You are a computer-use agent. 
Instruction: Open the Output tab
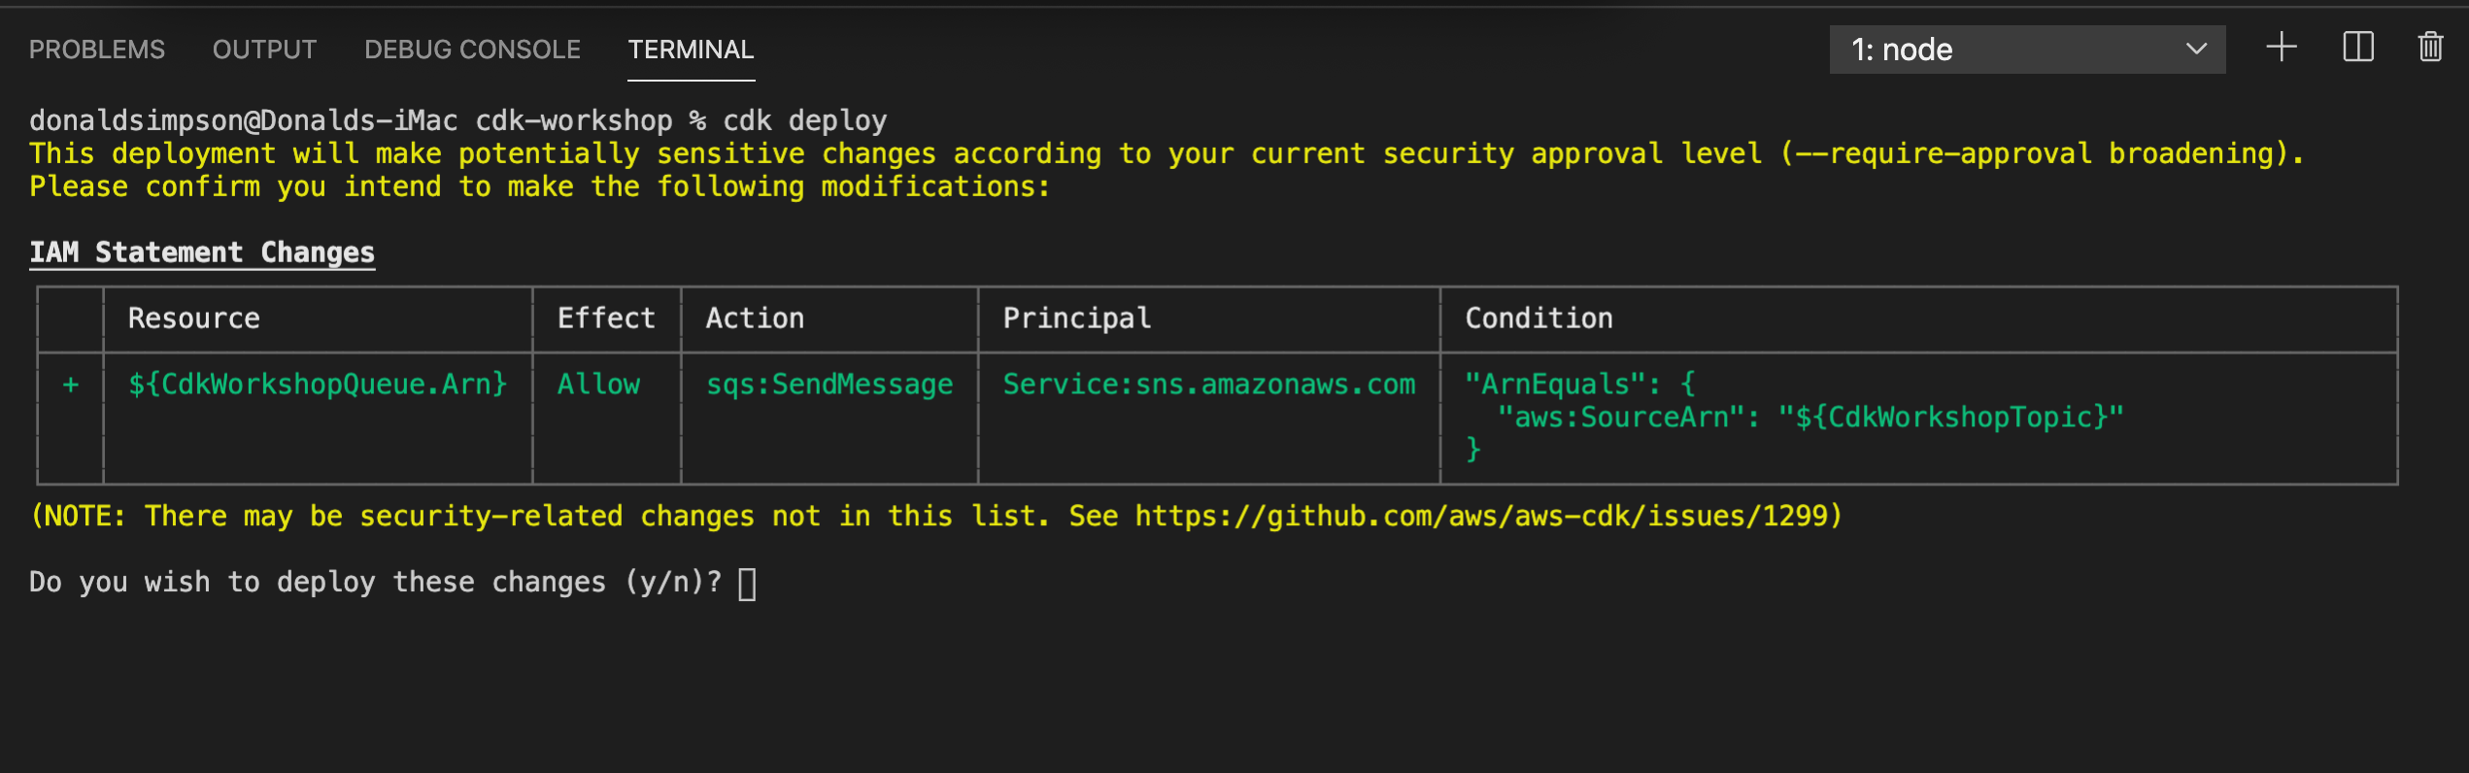click(x=264, y=50)
